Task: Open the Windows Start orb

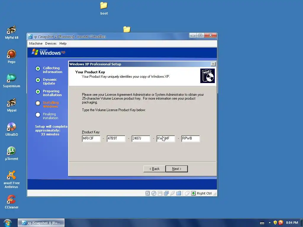Action: [7, 223]
